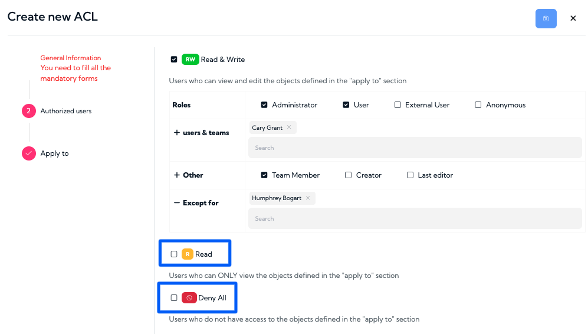Uncheck the Read & Write checkbox
Viewport: 588px width, 334px height.
[174, 59]
